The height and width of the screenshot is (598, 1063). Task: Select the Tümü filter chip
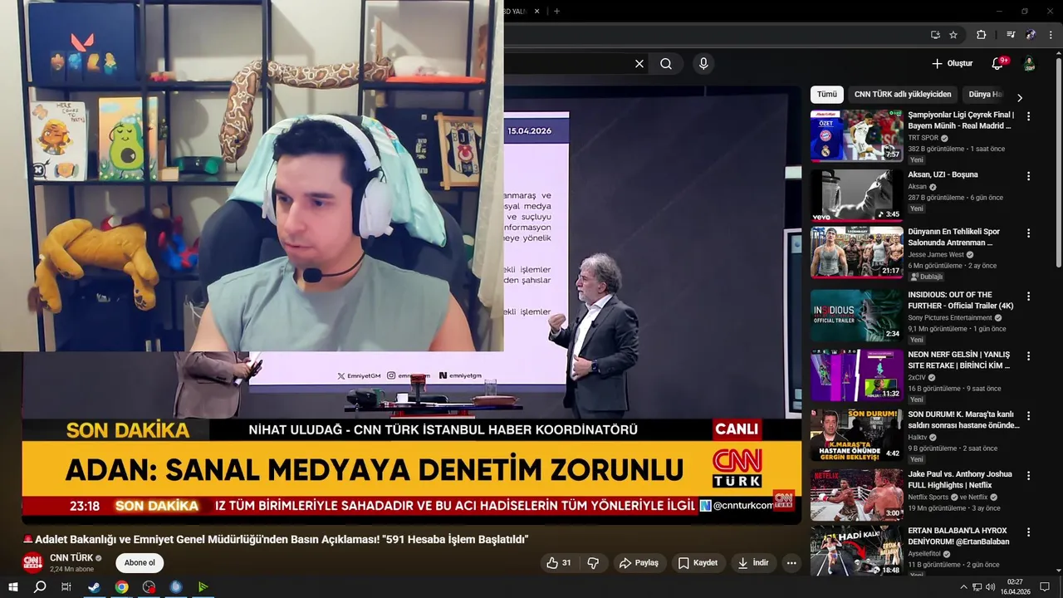(827, 95)
